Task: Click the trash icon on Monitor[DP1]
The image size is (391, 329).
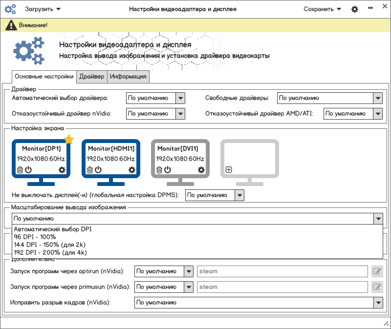Action: [20, 170]
